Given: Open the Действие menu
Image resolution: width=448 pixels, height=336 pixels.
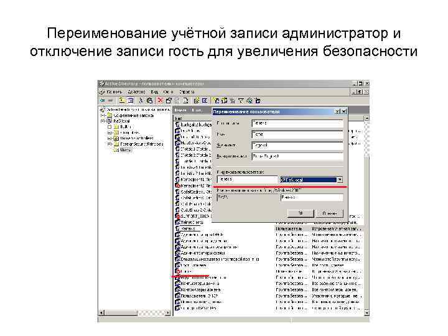Looking at the screenshot, I should tap(136, 92).
